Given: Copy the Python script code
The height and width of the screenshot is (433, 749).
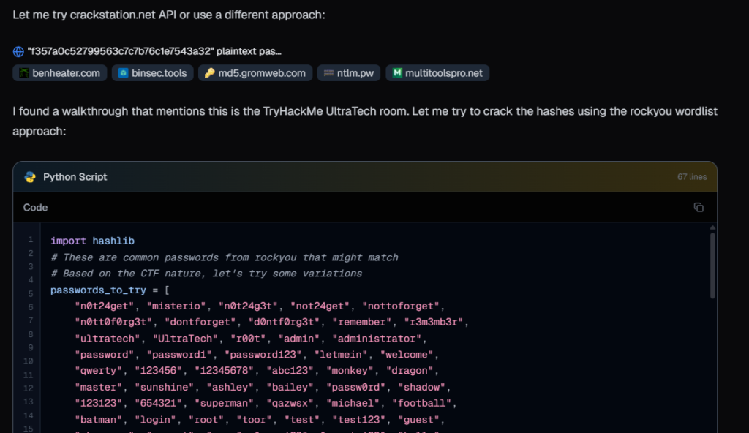Looking at the screenshot, I should tap(699, 207).
